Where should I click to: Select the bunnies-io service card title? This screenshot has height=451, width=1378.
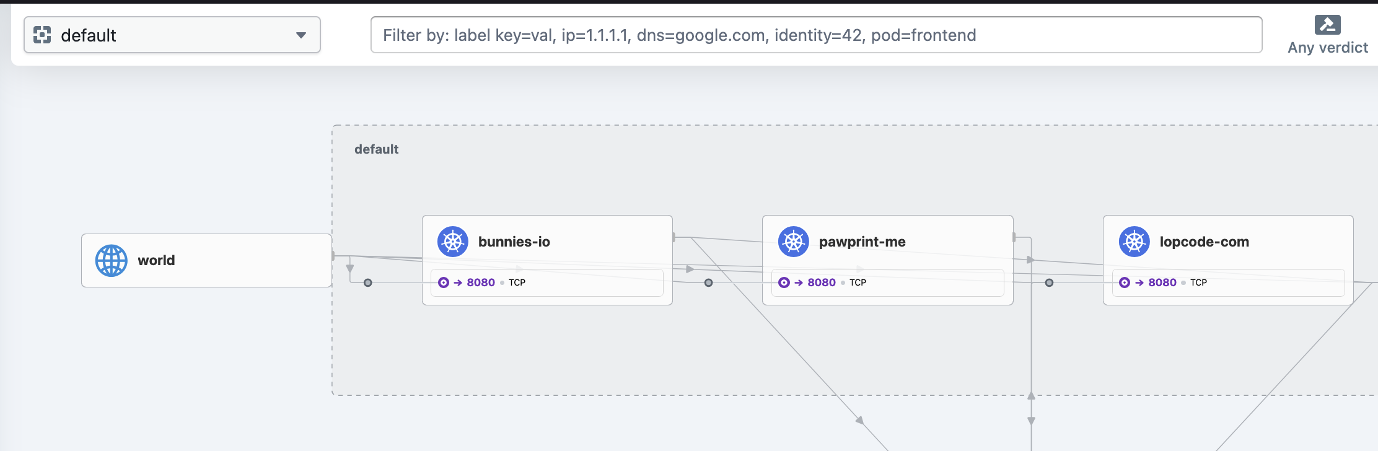pos(514,242)
